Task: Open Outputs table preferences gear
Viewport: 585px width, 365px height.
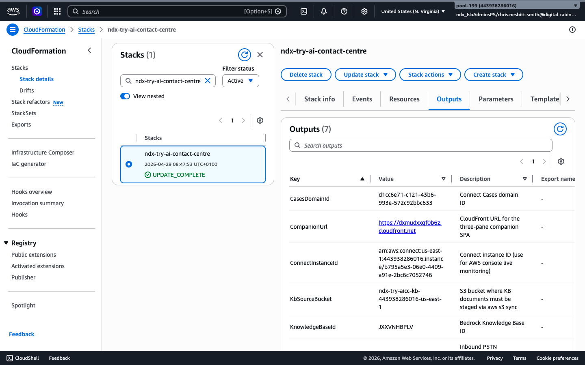Action: (x=561, y=161)
